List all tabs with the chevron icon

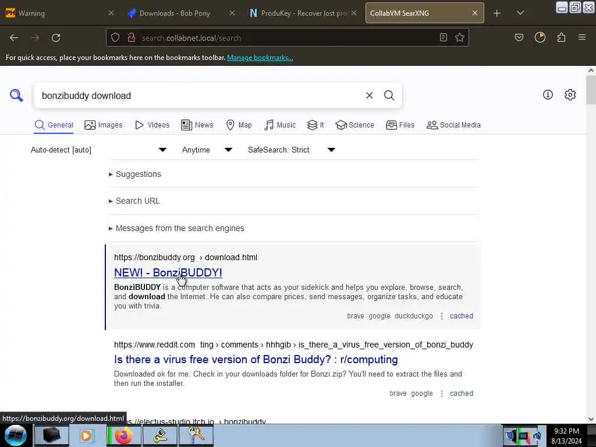520,13
